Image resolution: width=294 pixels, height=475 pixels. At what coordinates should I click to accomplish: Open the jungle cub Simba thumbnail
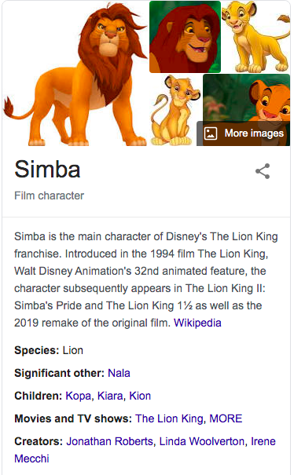coord(246,97)
